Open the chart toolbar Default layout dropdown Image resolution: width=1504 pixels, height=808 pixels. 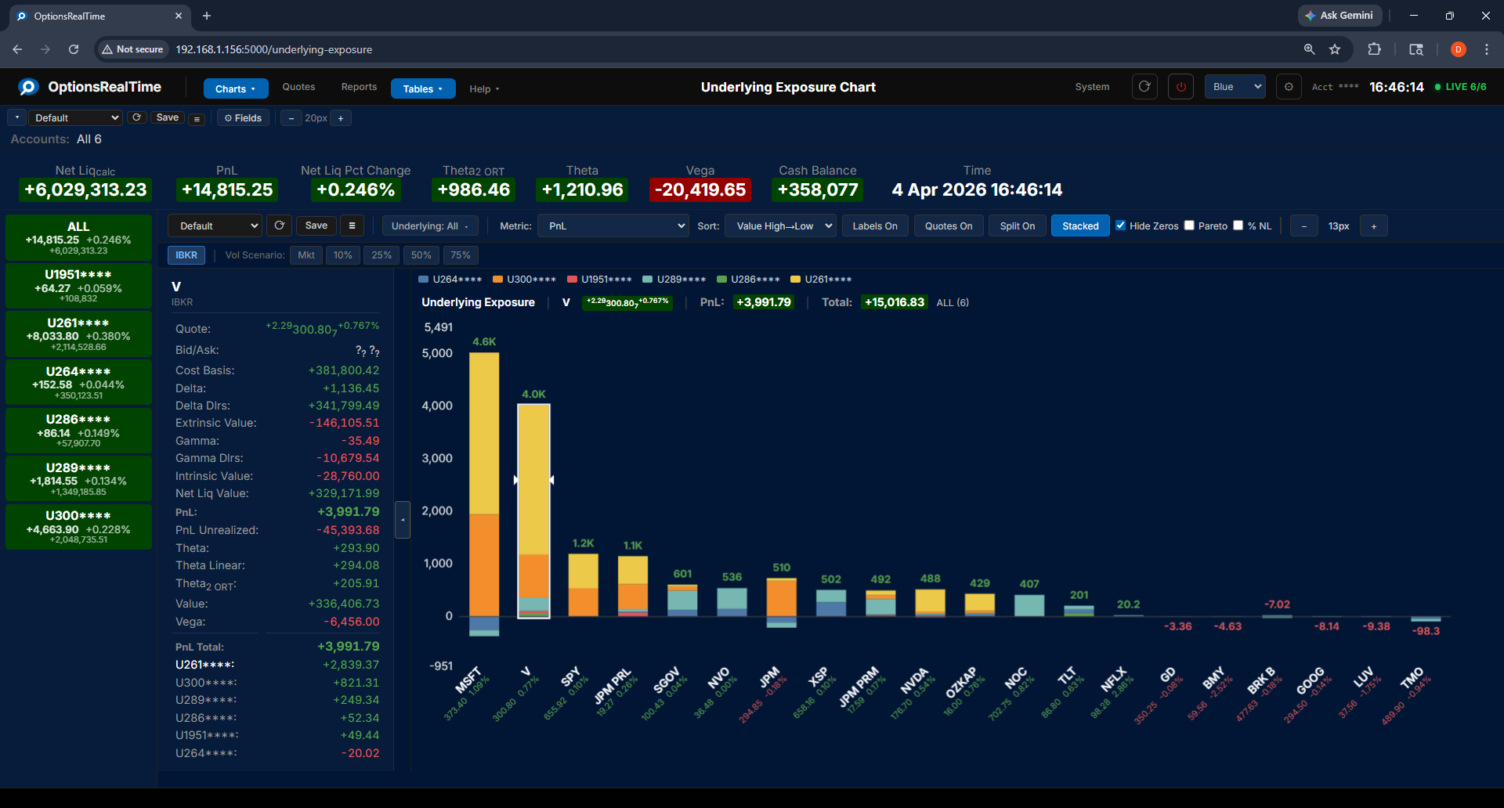click(215, 226)
